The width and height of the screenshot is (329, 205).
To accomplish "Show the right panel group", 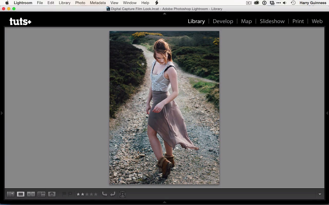I will point(327,113).
